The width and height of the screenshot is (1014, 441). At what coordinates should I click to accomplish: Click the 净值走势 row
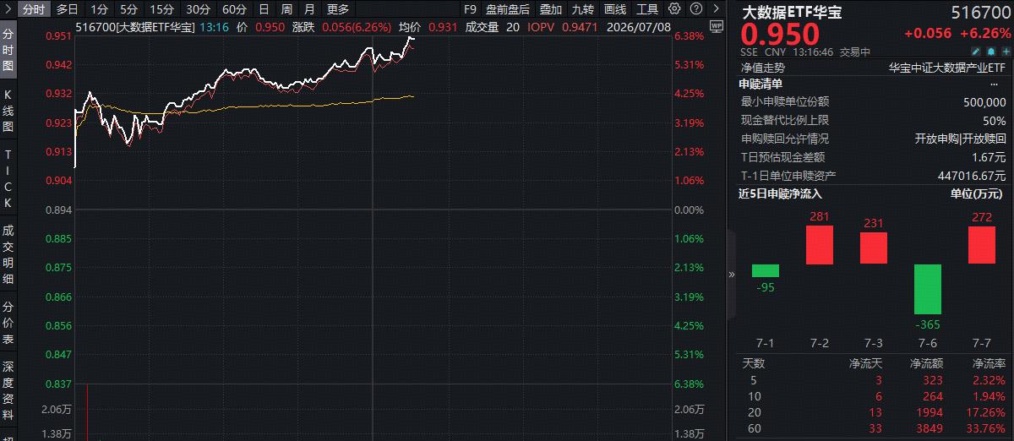(x=874, y=68)
